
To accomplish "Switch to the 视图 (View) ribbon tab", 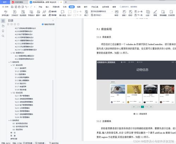I will click(79, 7).
